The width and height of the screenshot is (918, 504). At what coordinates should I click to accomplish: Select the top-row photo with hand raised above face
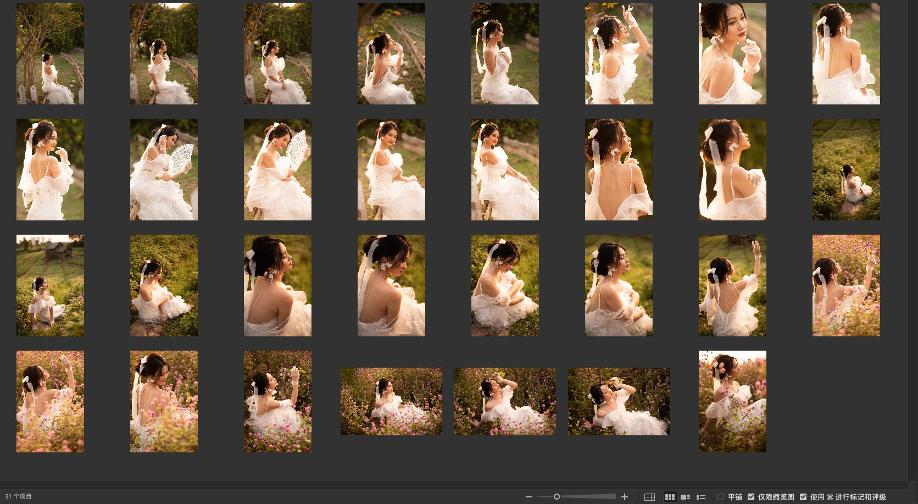click(619, 53)
